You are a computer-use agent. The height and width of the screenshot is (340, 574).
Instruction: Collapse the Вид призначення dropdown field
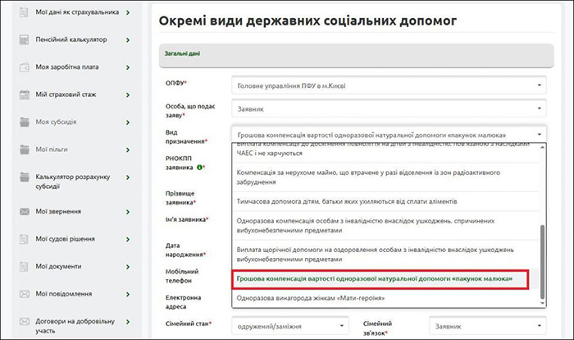click(x=389, y=134)
